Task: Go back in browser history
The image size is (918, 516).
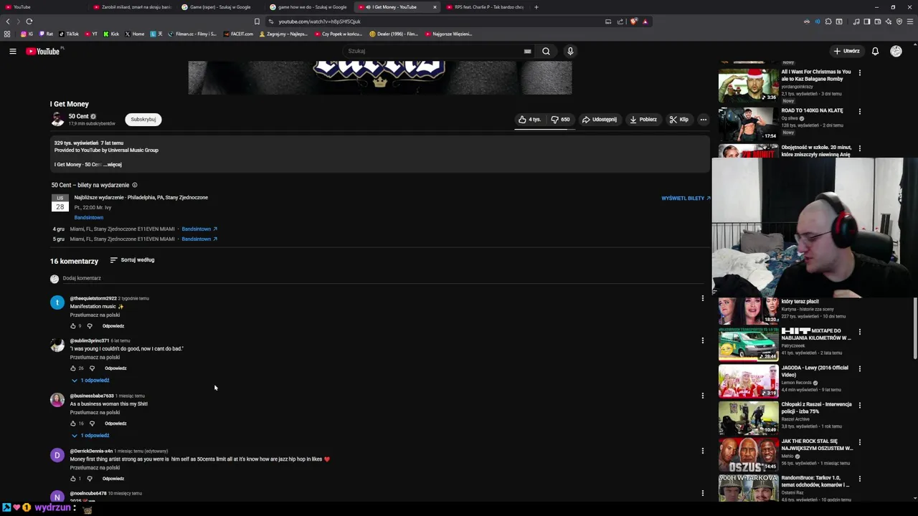Action: [x=8, y=21]
